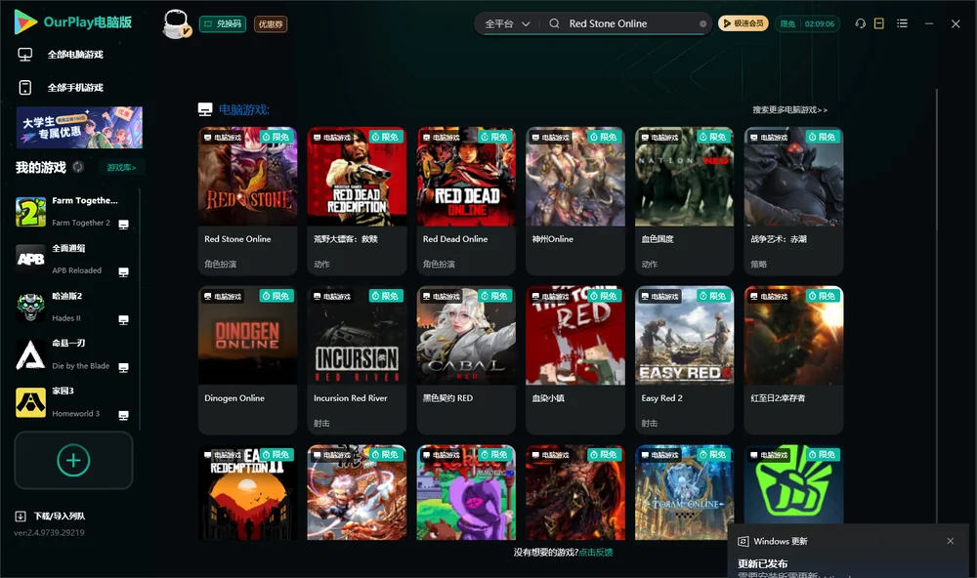The height and width of the screenshot is (578, 977).
Task: Launch Farm Together 2 from my games
Action: click(73, 212)
